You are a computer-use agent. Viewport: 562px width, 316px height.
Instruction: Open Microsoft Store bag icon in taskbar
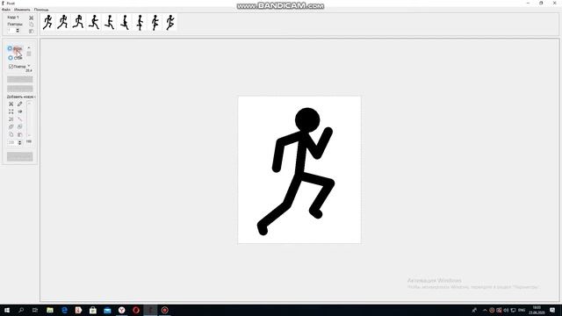pos(93,310)
